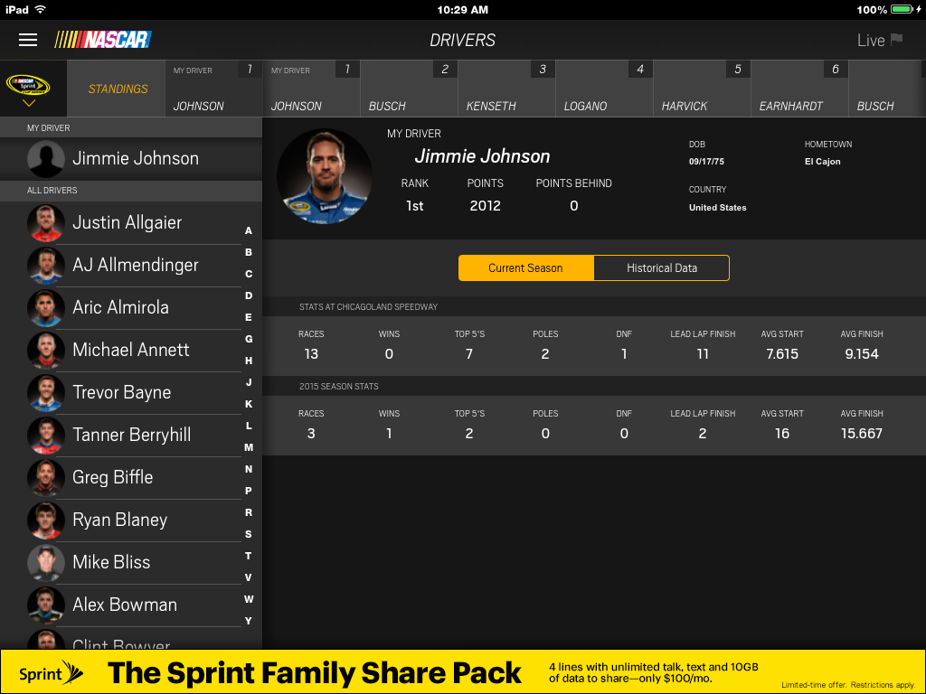Screen dimensions: 926x694
Task: Select Busch rank 2 driver card
Action: coord(409,89)
